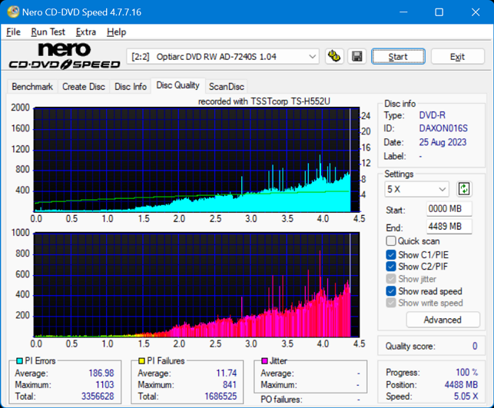Viewport: 494px width, 408px height.
Task: Click the Position value 4488 MB
Action: point(461,385)
